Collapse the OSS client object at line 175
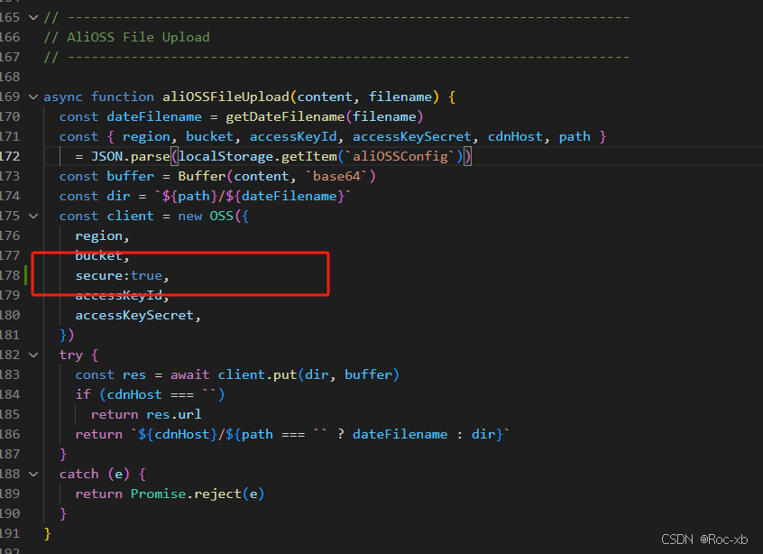The height and width of the screenshot is (554, 763). tap(33, 216)
